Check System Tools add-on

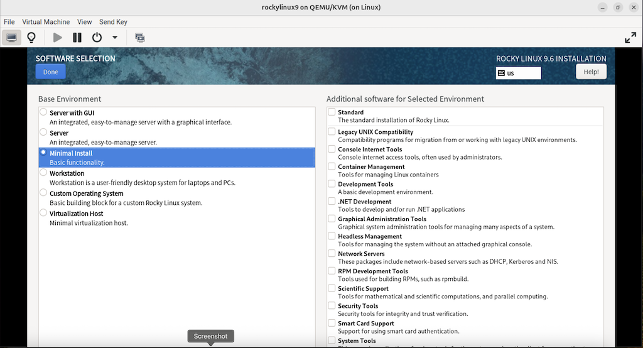tap(332, 340)
